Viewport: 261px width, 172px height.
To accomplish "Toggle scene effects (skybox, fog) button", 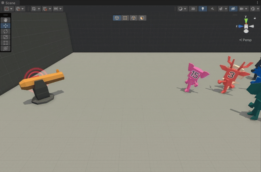I will (x=221, y=9).
